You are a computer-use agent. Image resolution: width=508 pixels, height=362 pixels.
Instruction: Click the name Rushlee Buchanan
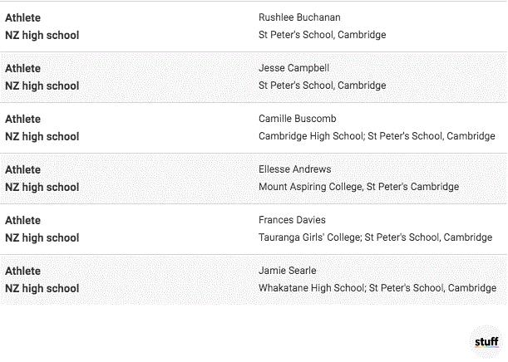(299, 17)
